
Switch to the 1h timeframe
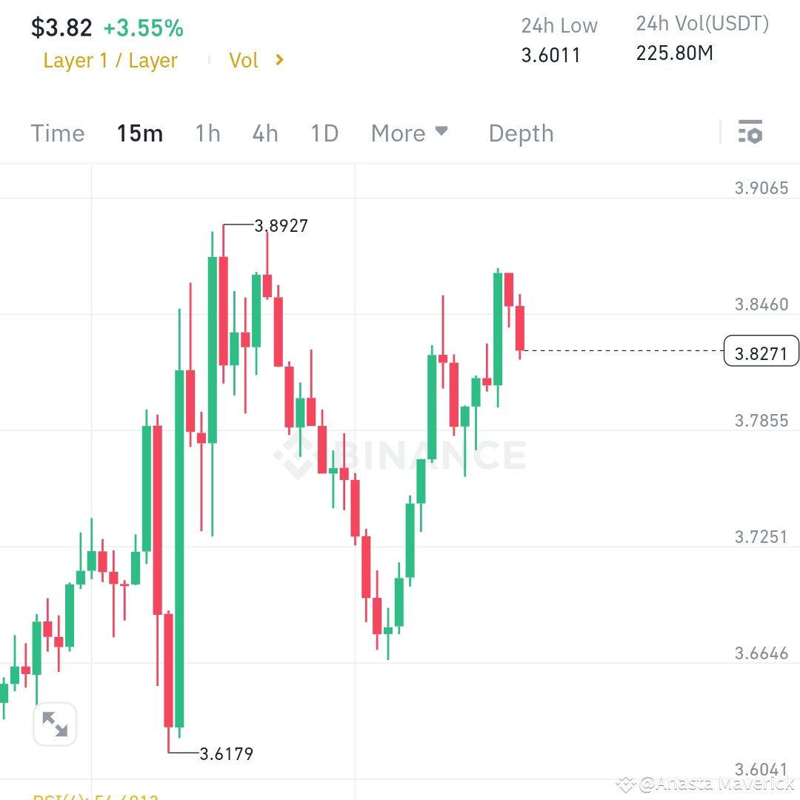(x=207, y=133)
